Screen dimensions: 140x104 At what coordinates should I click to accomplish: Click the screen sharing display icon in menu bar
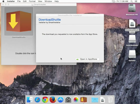pos(113,1)
